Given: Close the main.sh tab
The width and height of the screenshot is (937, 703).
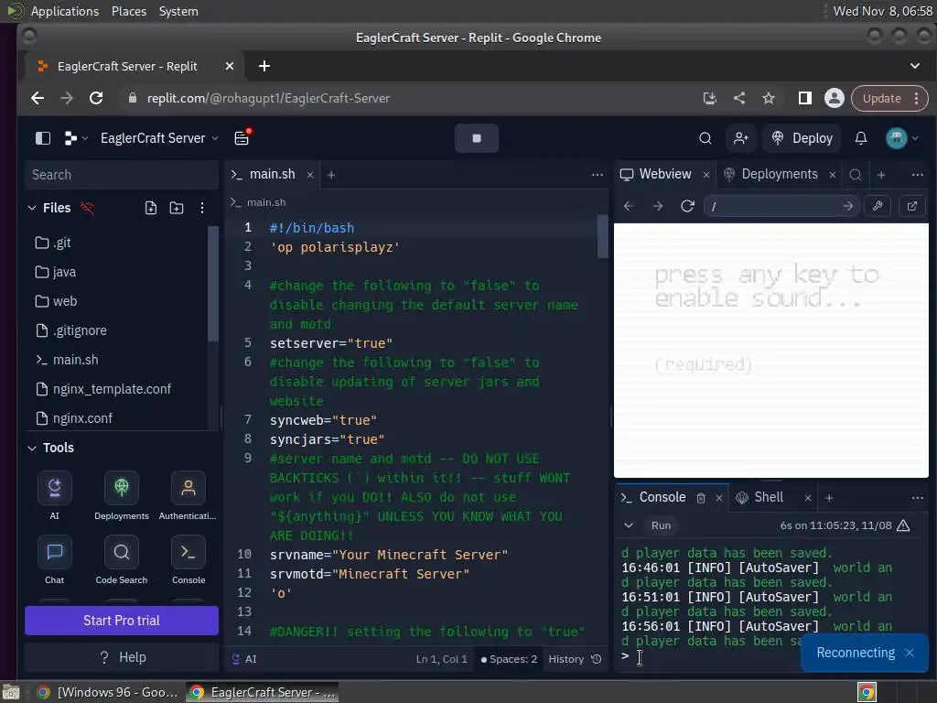Looking at the screenshot, I should 310,175.
